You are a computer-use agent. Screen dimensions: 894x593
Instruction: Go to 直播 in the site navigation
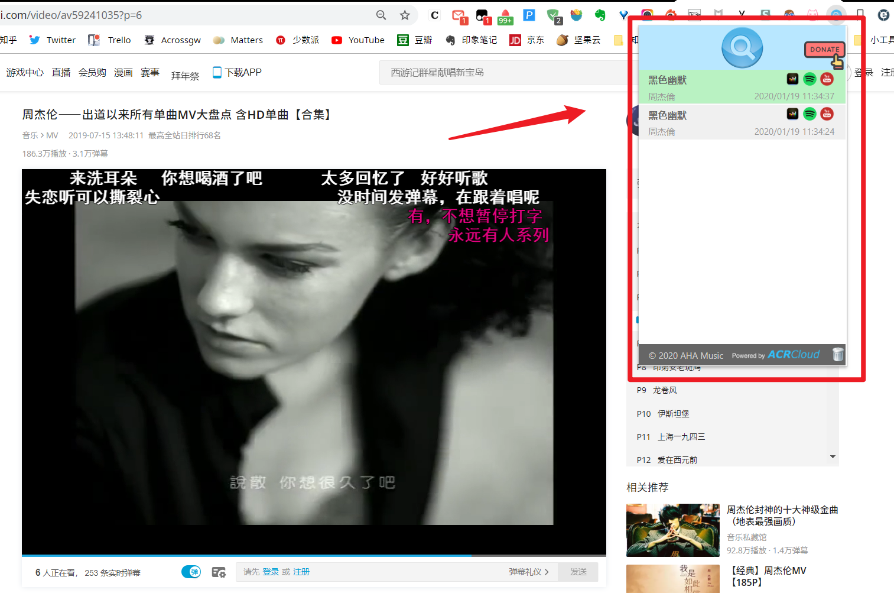click(x=61, y=72)
